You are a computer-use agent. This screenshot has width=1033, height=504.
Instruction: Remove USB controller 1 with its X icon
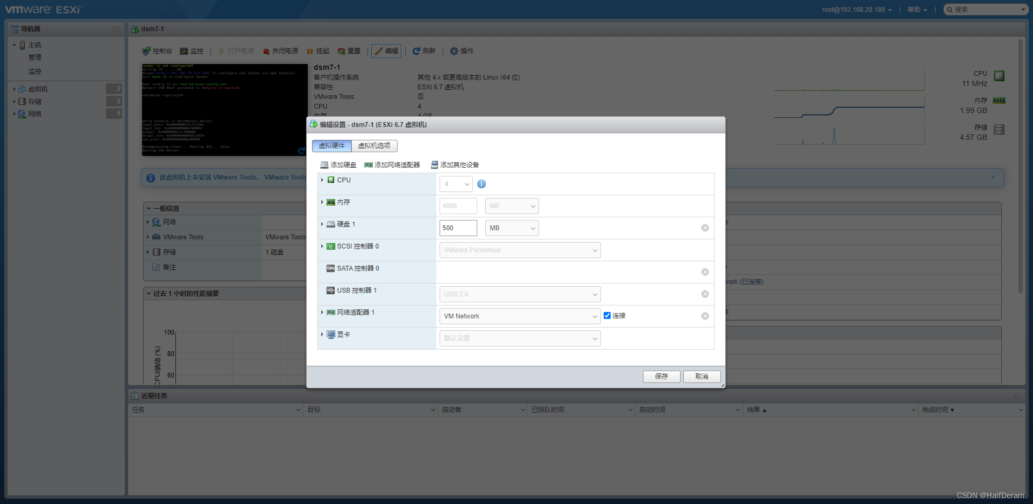705,294
